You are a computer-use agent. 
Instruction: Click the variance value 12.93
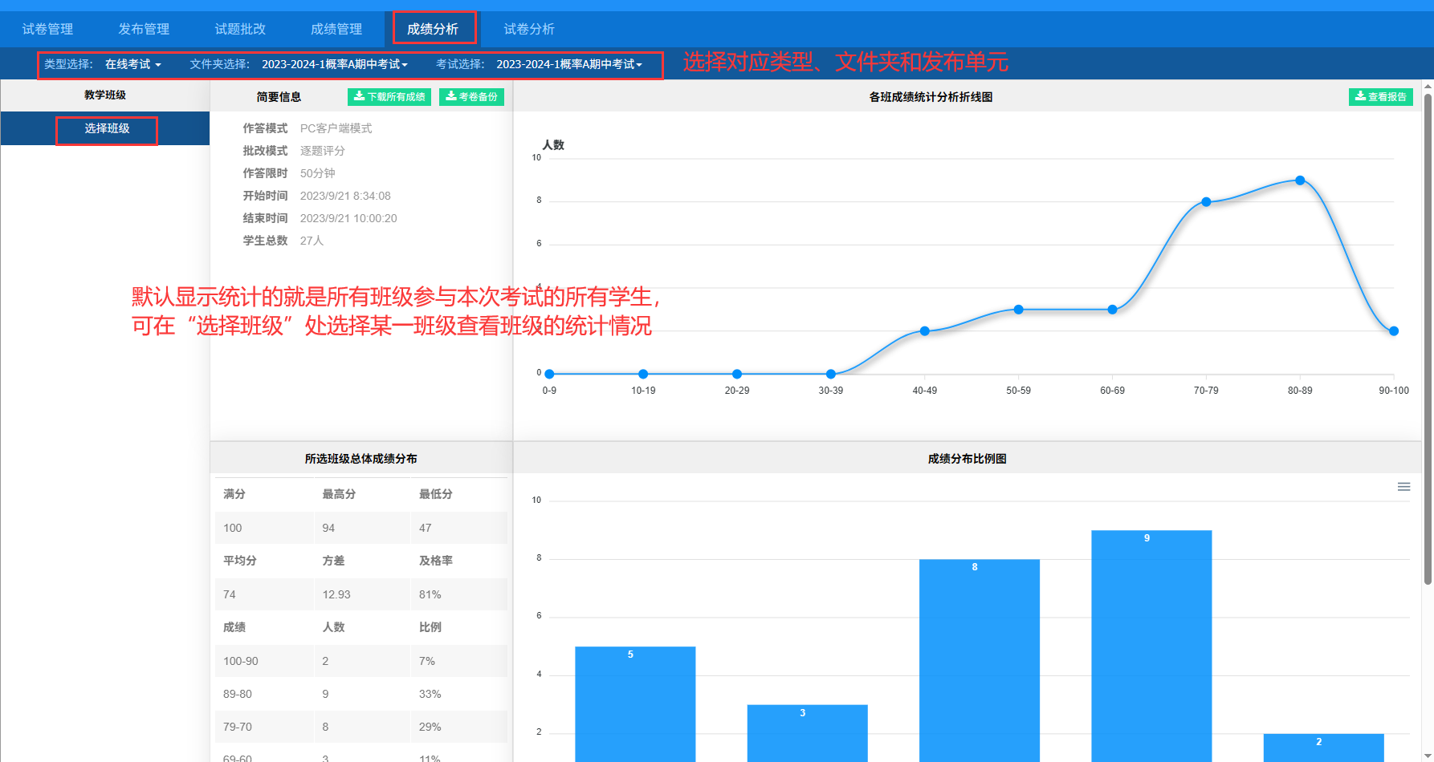click(336, 594)
